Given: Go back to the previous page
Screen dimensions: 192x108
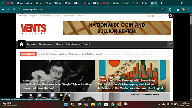Looking at the screenshot, I should (x=3, y=9).
